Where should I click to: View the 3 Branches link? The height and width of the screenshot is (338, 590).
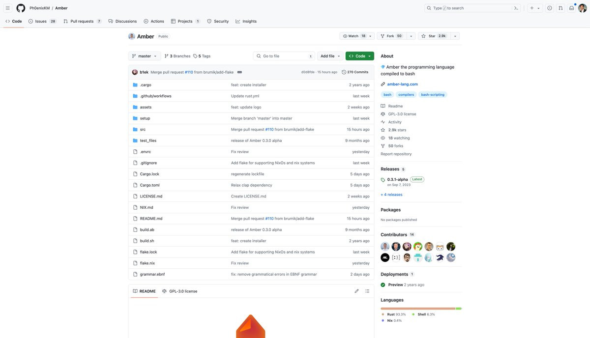pyautogui.click(x=177, y=56)
